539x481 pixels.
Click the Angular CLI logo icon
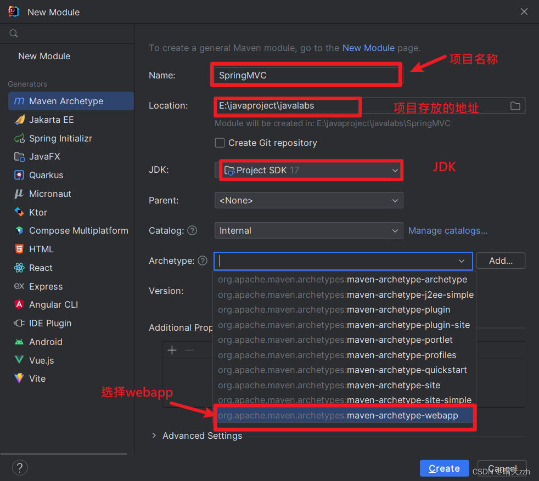(19, 304)
